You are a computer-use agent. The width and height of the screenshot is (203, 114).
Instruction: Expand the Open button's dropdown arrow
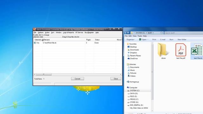(148, 40)
